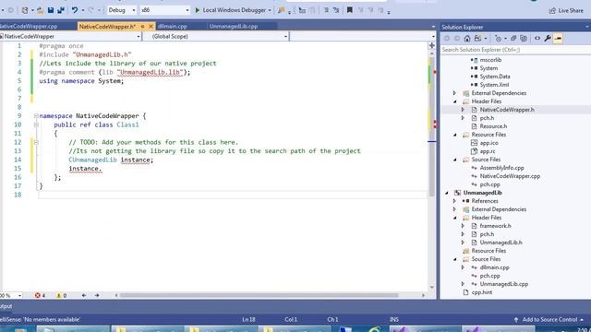This screenshot has height=332, width=591.
Task: Open the Output panel tab
Action: 6,306
